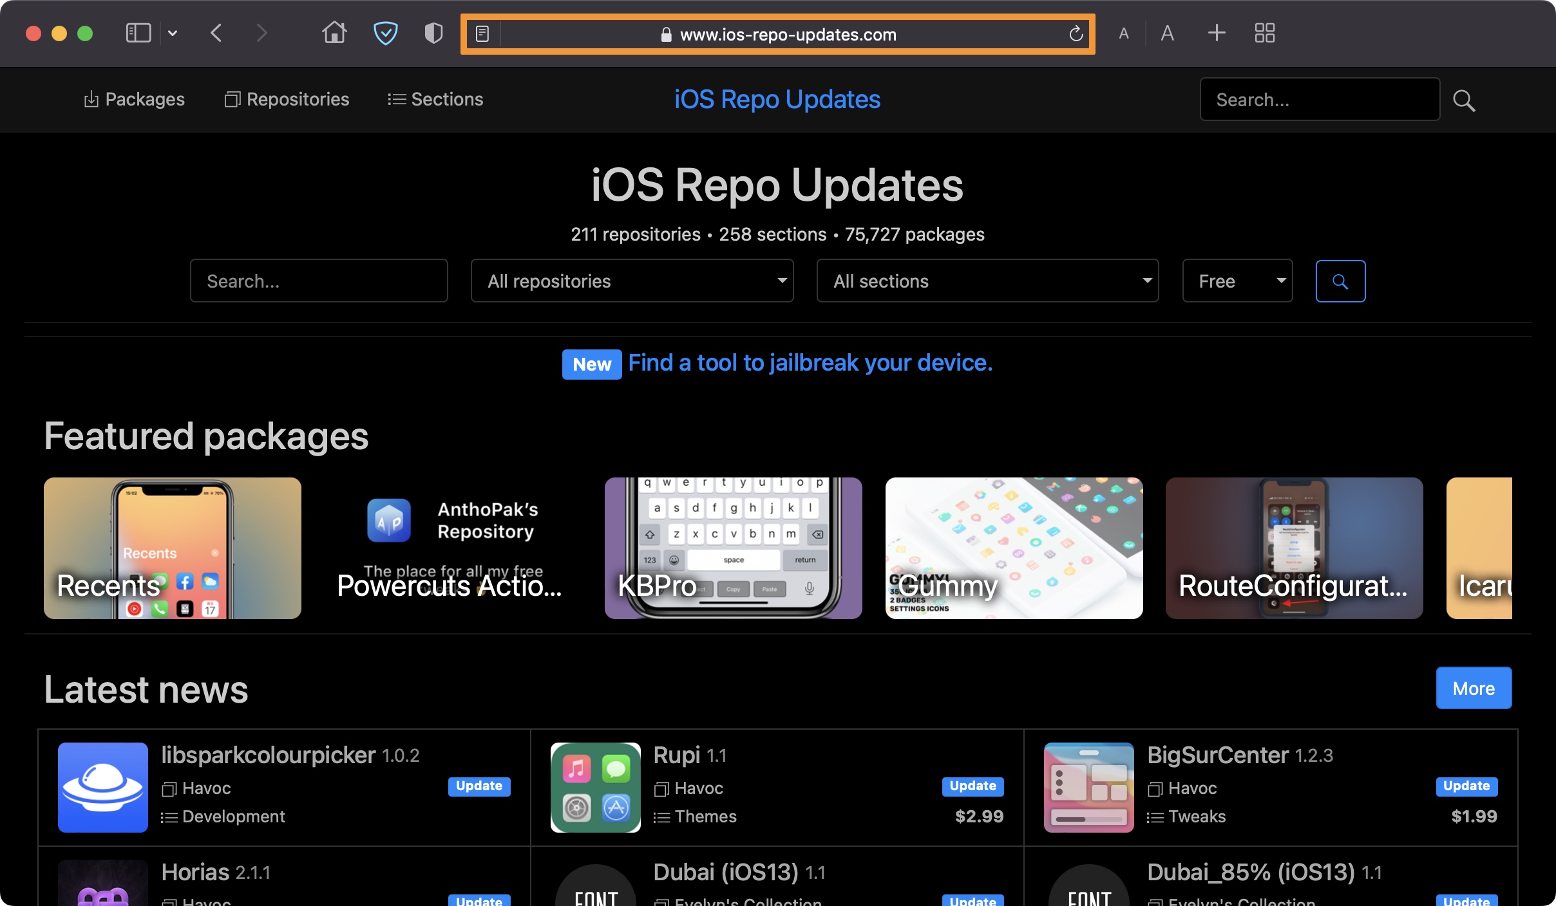
Task: Show tab overview grid icon
Action: click(x=1264, y=33)
